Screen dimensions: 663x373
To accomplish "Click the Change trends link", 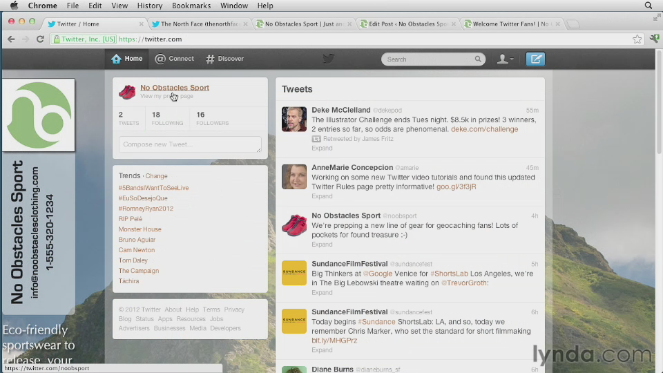I will click(x=156, y=176).
